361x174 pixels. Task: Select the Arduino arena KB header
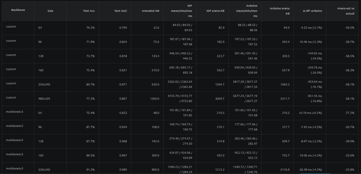280,11
